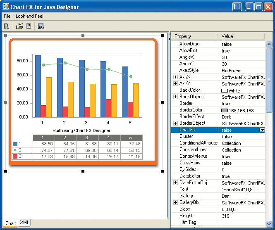This screenshot has width=275, height=230.
Task: Click the Height value 319
Action: click(x=225, y=216)
